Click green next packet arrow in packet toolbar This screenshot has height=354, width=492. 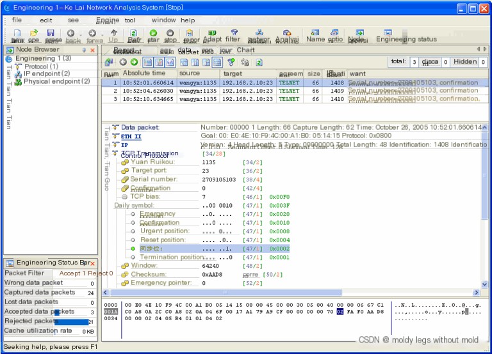(135, 62)
